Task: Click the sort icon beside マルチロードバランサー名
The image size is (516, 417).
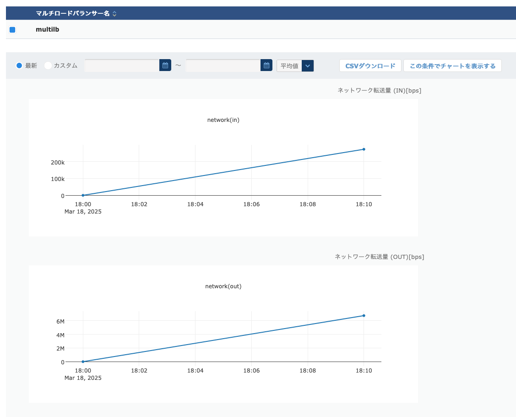Action: [x=114, y=14]
